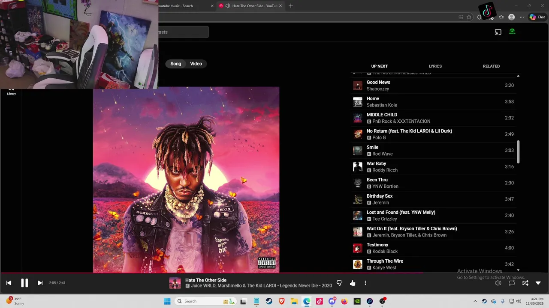Play Testimony by Kodak Black
This screenshot has height=308, width=549.
(x=433, y=248)
